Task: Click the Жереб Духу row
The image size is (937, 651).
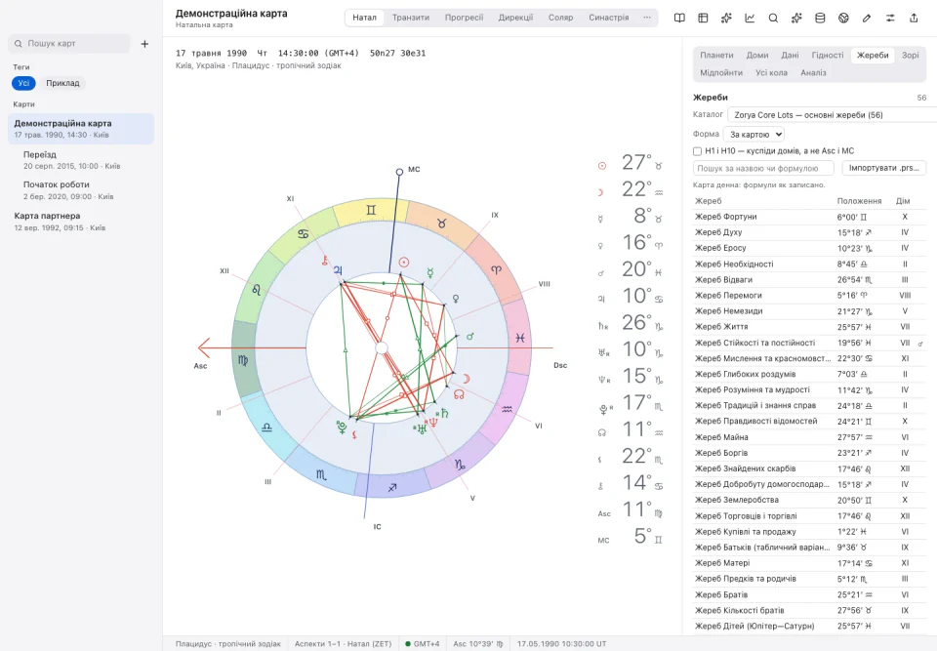Action: [810, 232]
